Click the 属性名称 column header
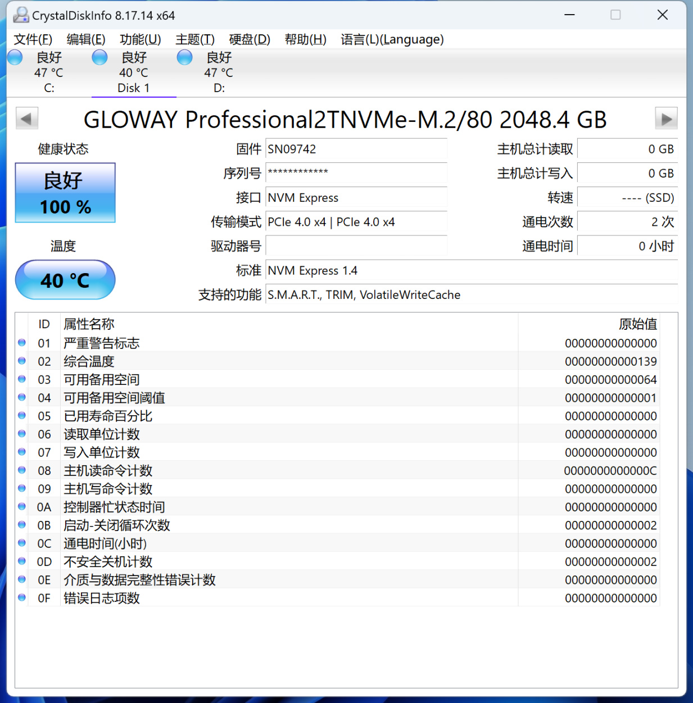The image size is (693, 703). pyautogui.click(x=289, y=324)
